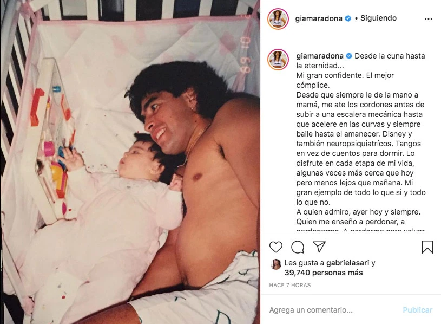Screen dimensions: 441x324
Task: Click the verified badge in caption
Action: coord(349,56)
